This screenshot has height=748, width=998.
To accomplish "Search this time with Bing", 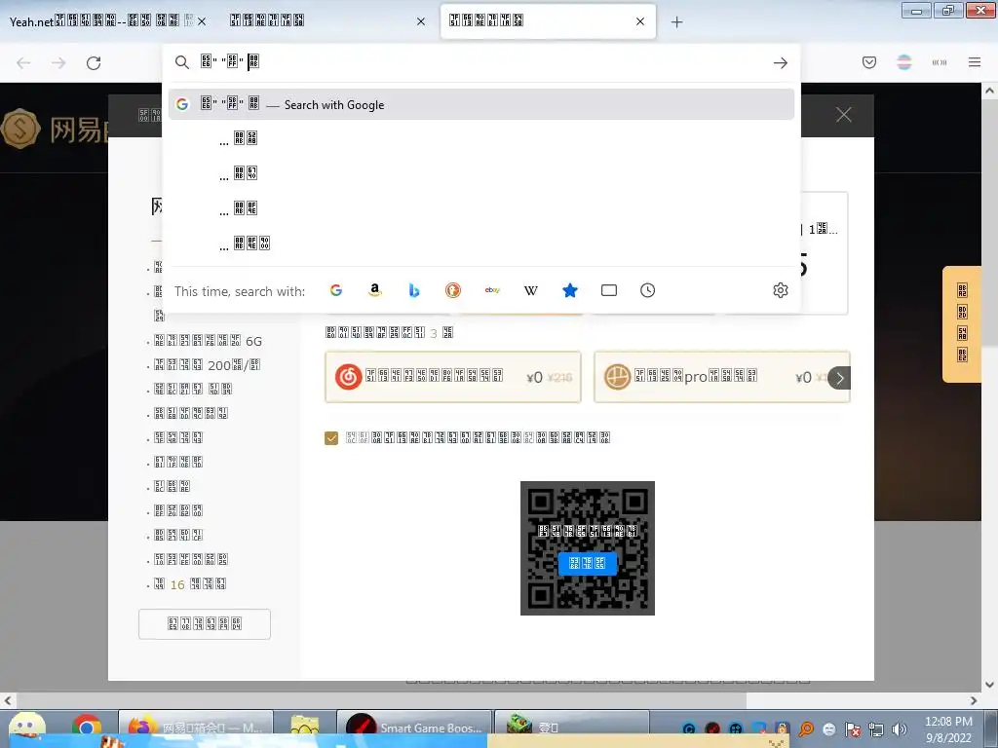I will click(413, 290).
